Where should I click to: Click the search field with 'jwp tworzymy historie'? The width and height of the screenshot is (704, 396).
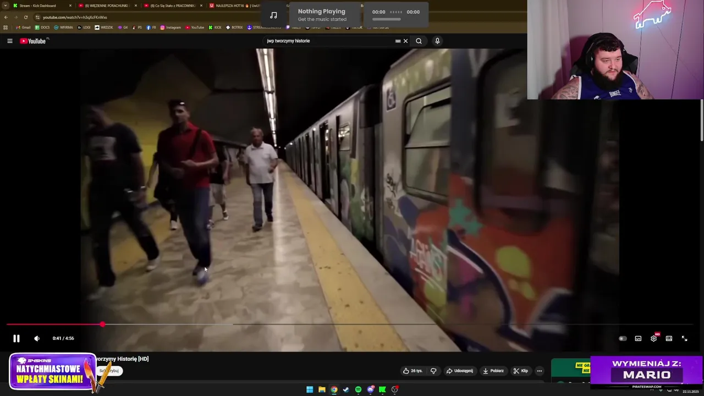click(328, 41)
